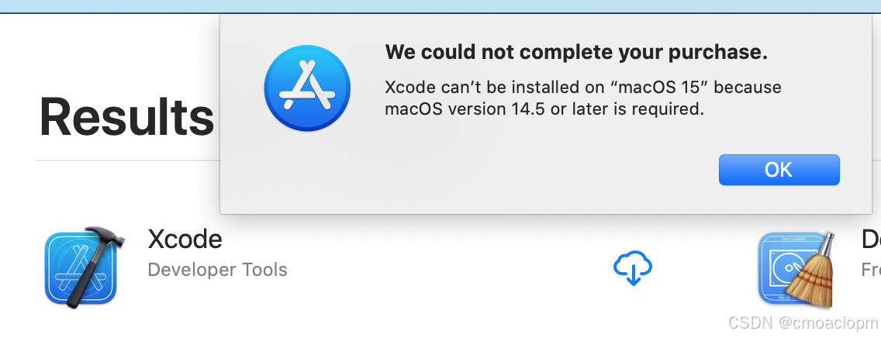The width and height of the screenshot is (881, 338).
Task: Select the Developer Tools category label
Action: pos(217,270)
